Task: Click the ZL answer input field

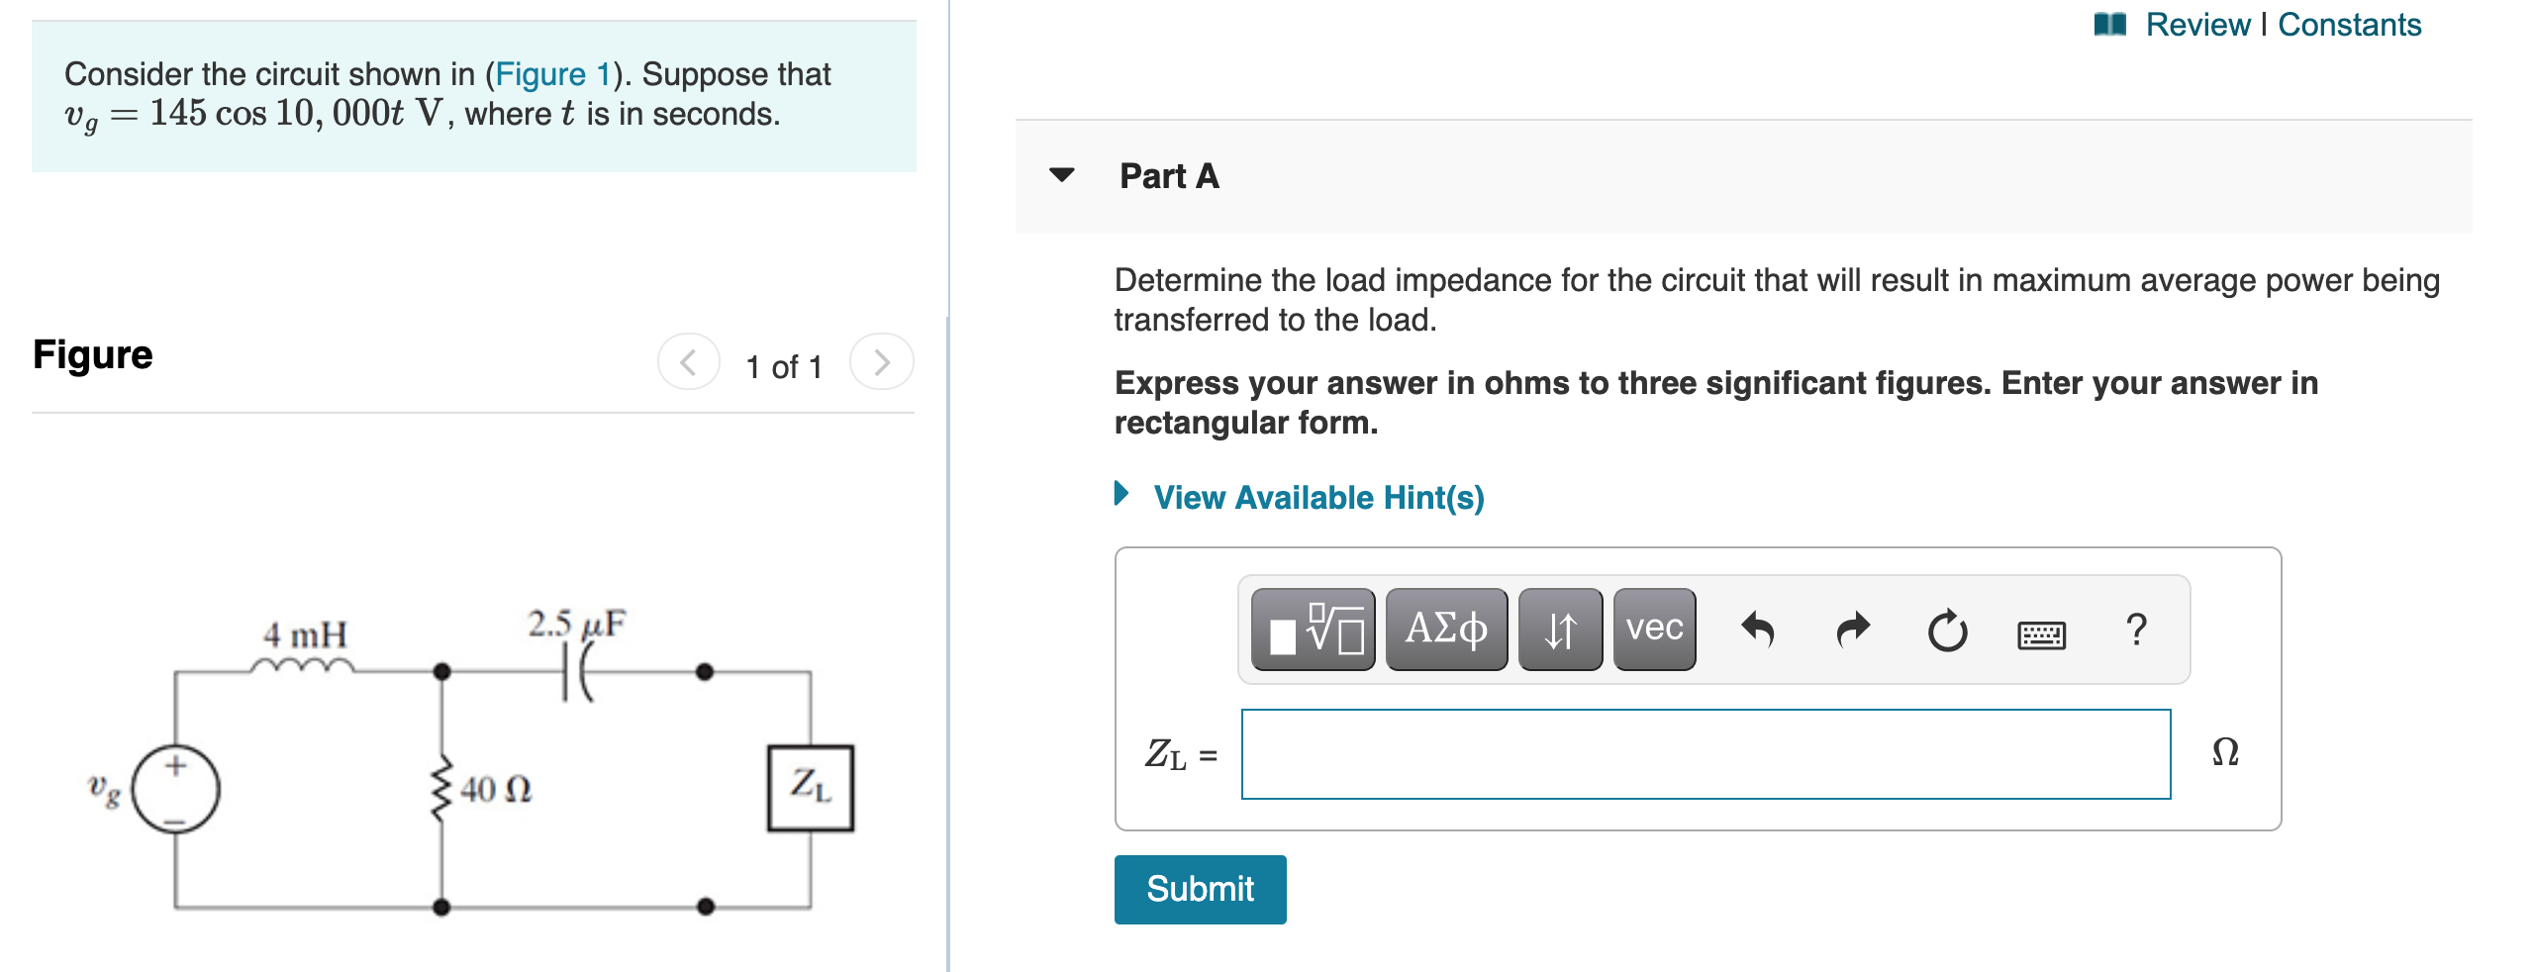Action: click(1706, 754)
